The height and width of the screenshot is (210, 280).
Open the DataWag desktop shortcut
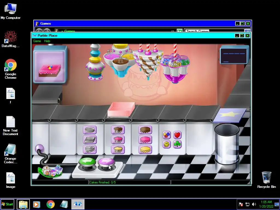(x=11, y=39)
